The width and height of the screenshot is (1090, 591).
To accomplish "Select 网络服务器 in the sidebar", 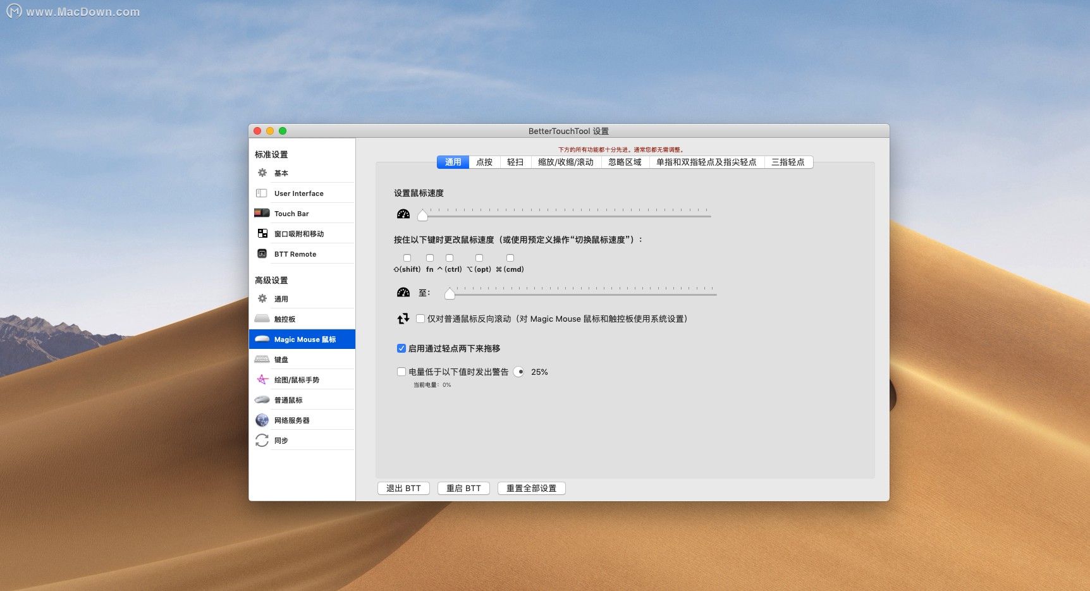I will tap(302, 420).
